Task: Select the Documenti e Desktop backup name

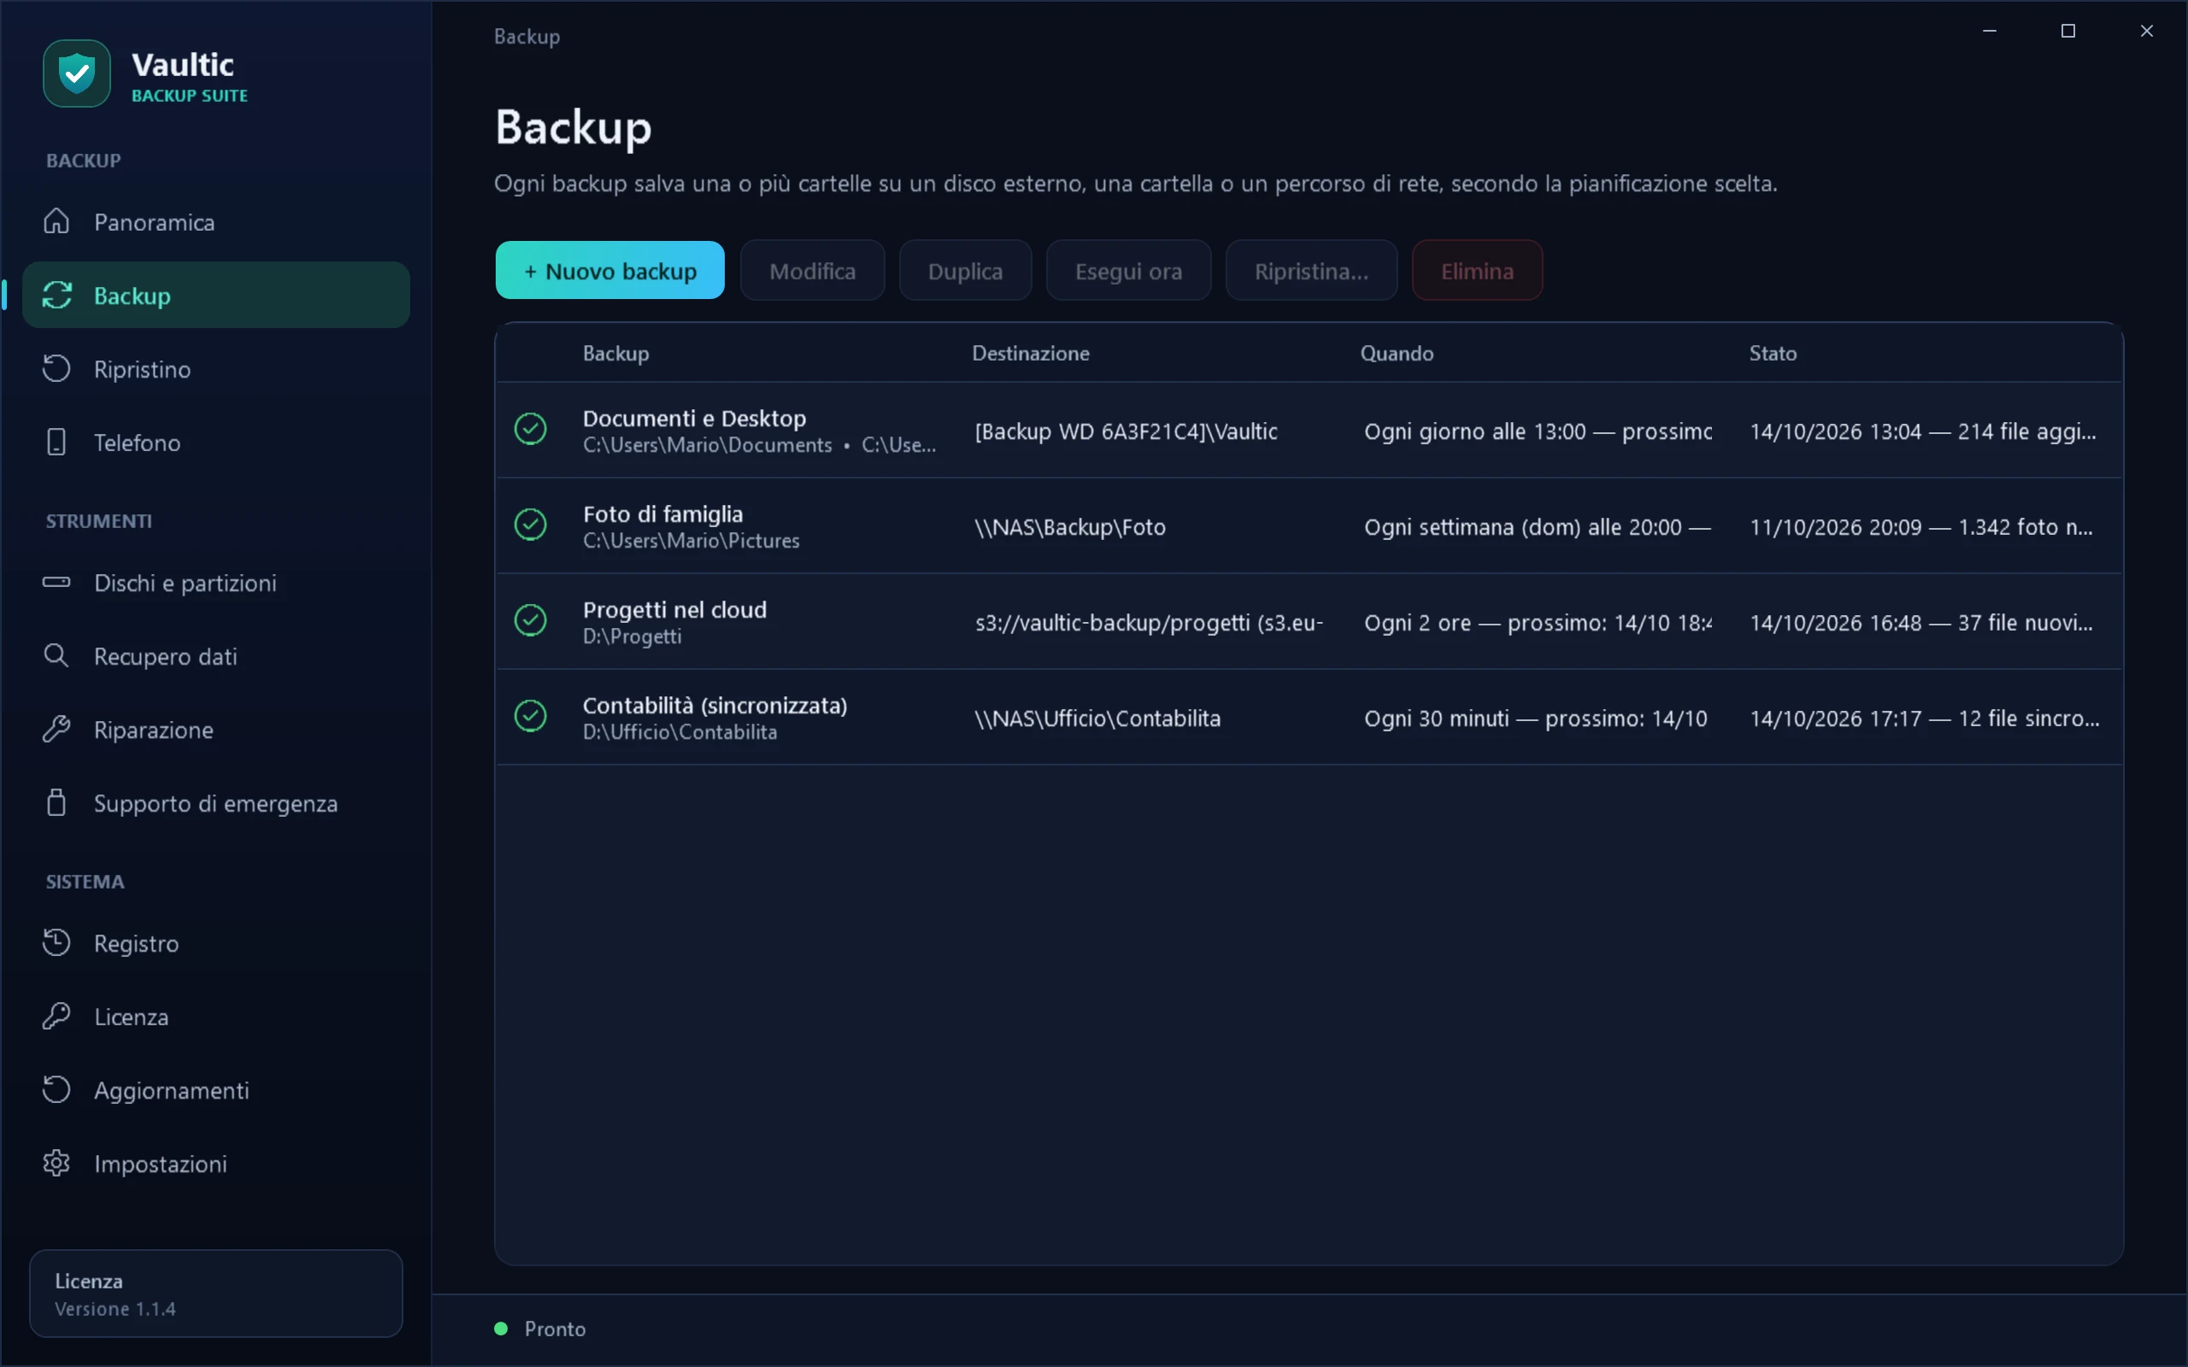Action: (x=694, y=419)
